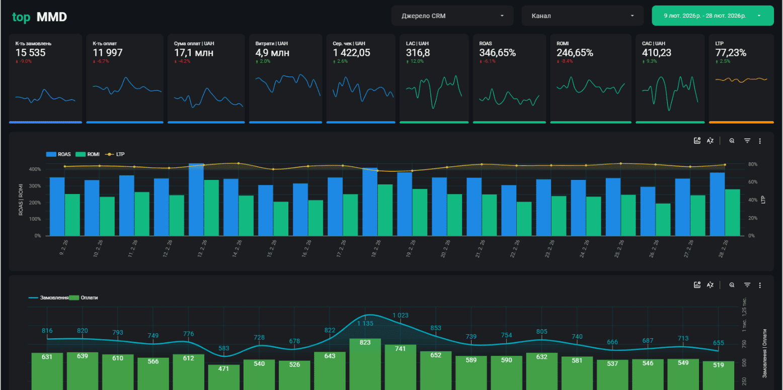Click the 12.0% change under LAC | UAH
The image size is (783, 390).
[x=416, y=61]
